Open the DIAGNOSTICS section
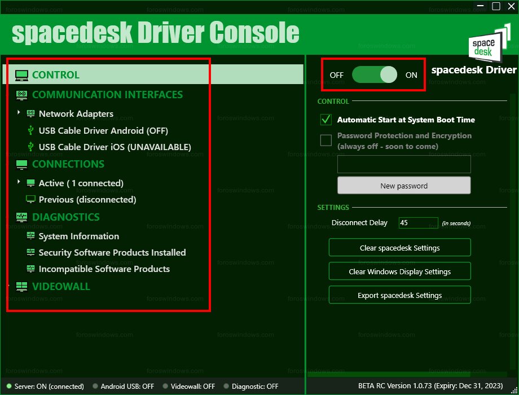The height and width of the screenshot is (395, 519). (x=66, y=217)
